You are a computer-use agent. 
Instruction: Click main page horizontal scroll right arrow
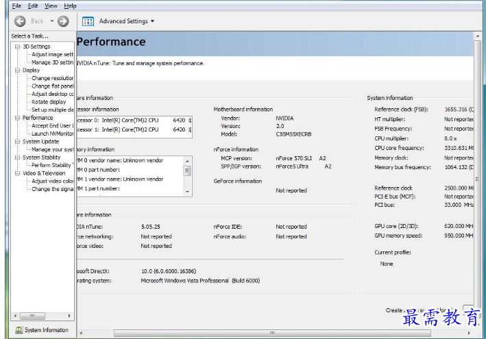(469, 334)
